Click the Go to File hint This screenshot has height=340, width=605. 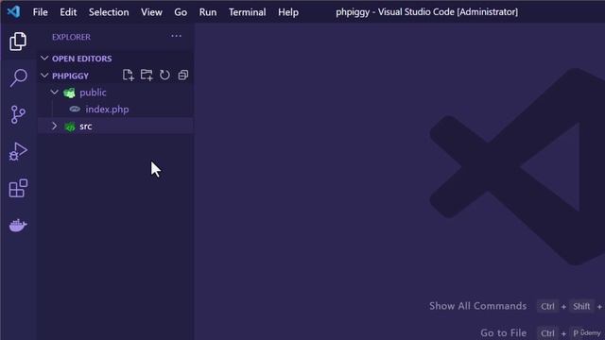tap(504, 332)
